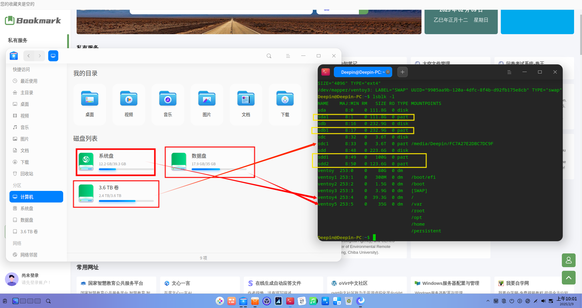Select the 3.6 TB 卷 disk in 磁盘列表

[x=116, y=194]
